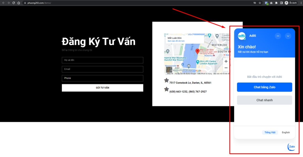
Task: Click the browser home button
Action: [x=19, y=3]
